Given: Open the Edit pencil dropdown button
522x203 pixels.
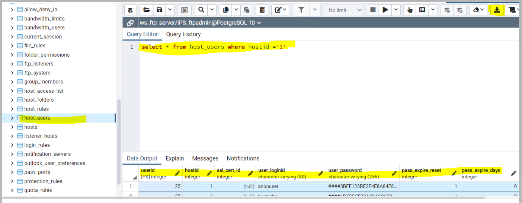Looking at the screenshot, I should 281,10.
